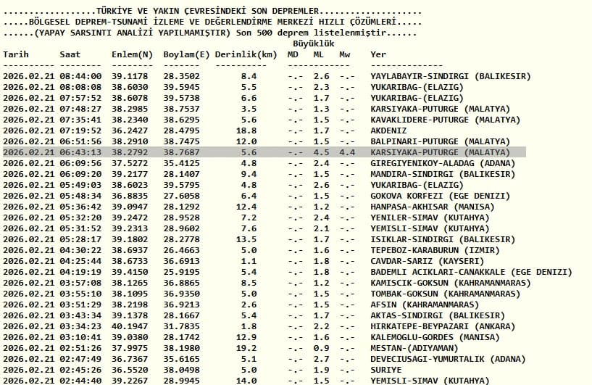This screenshot has height=385, width=592.
Task: Click the Mw value 4.4 in highlighted row
Action: (x=347, y=152)
